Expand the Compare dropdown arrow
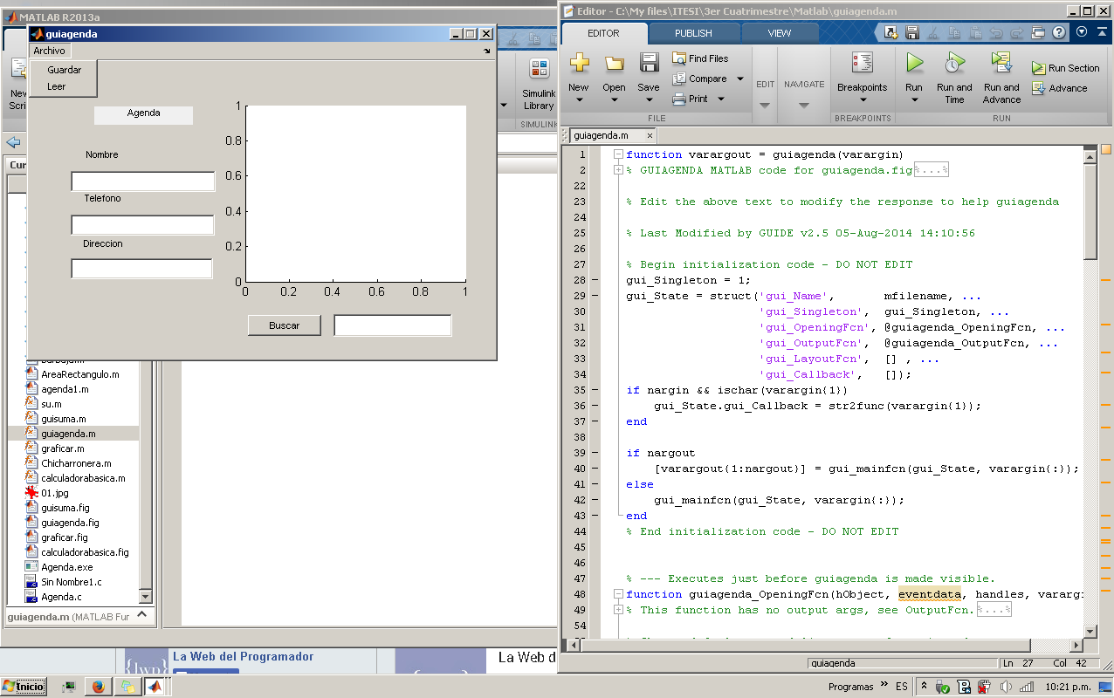The width and height of the screenshot is (1114, 698). pos(740,79)
